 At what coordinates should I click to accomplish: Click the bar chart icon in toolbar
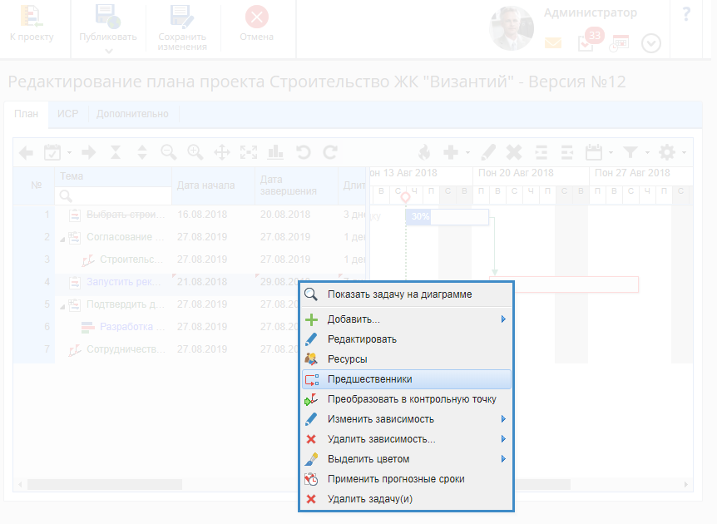point(275,152)
